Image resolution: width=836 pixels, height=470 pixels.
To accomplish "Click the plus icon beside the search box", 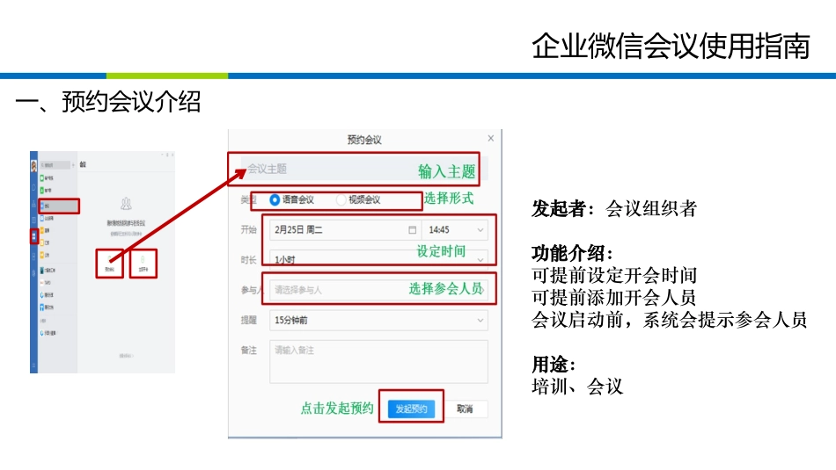I will click(x=74, y=165).
